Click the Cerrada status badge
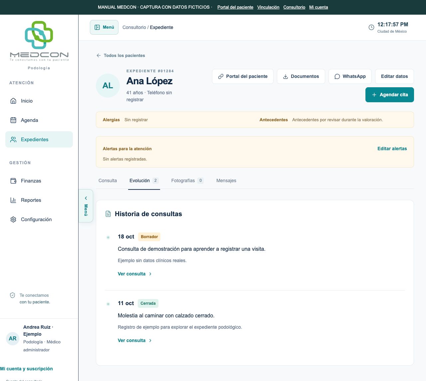This screenshot has height=381, width=426. [x=148, y=303]
